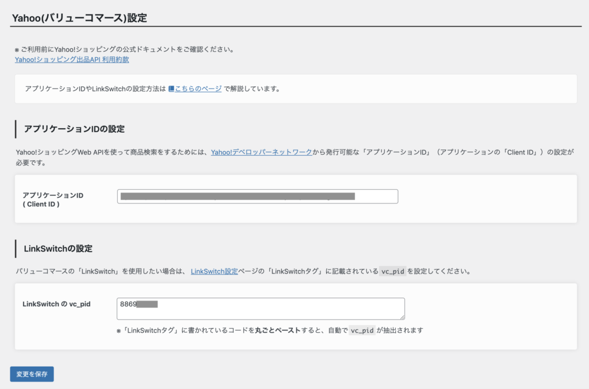Image resolution: width=589 pixels, height=389 pixels.
Task: Click the Yahoo(バリューコマース)設定 page title
Action: click(x=79, y=18)
